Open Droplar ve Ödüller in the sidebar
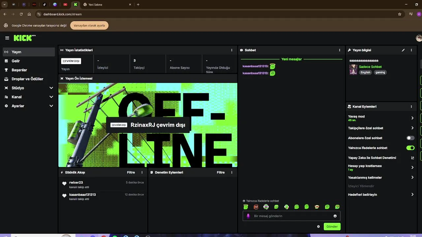 point(29,79)
